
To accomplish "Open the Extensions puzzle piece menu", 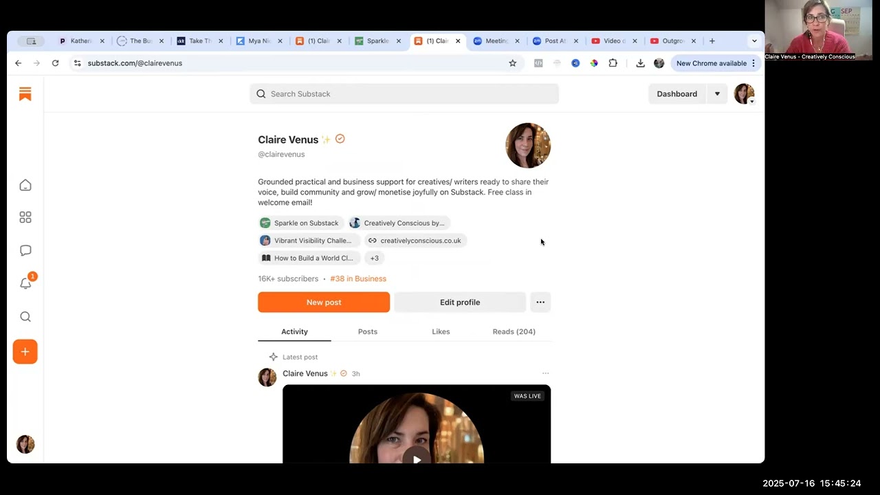I will click(613, 63).
